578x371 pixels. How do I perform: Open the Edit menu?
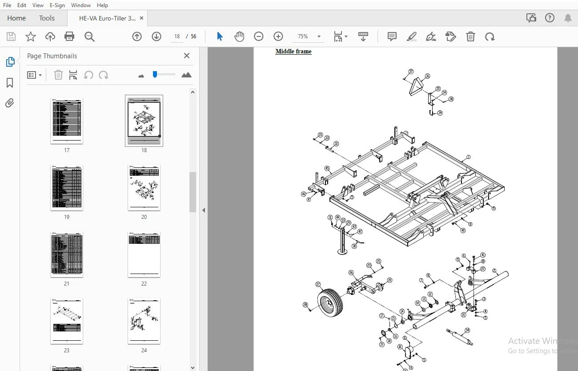(x=22, y=5)
